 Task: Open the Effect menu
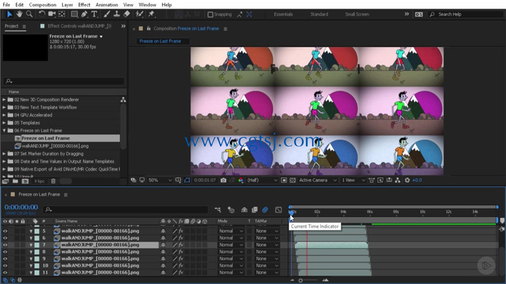tap(84, 5)
